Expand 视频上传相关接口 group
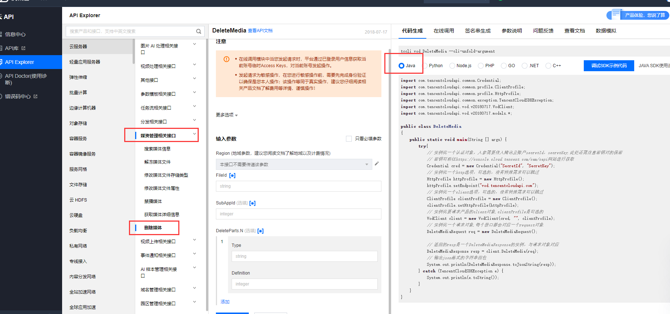This screenshot has height=314, width=670. pos(194,240)
